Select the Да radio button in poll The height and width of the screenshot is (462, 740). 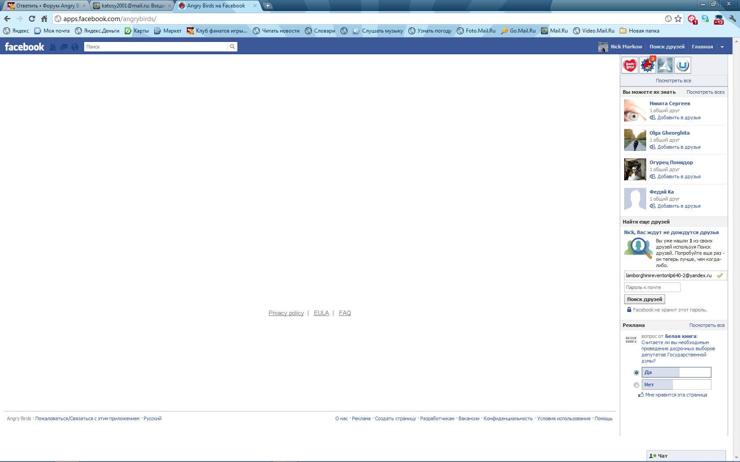(x=636, y=373)
